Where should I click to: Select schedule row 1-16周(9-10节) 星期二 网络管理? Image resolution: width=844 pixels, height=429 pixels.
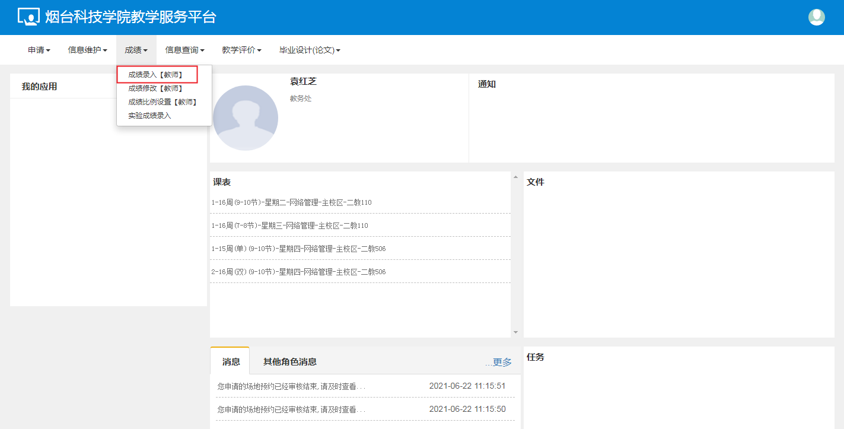click(360, 202)
